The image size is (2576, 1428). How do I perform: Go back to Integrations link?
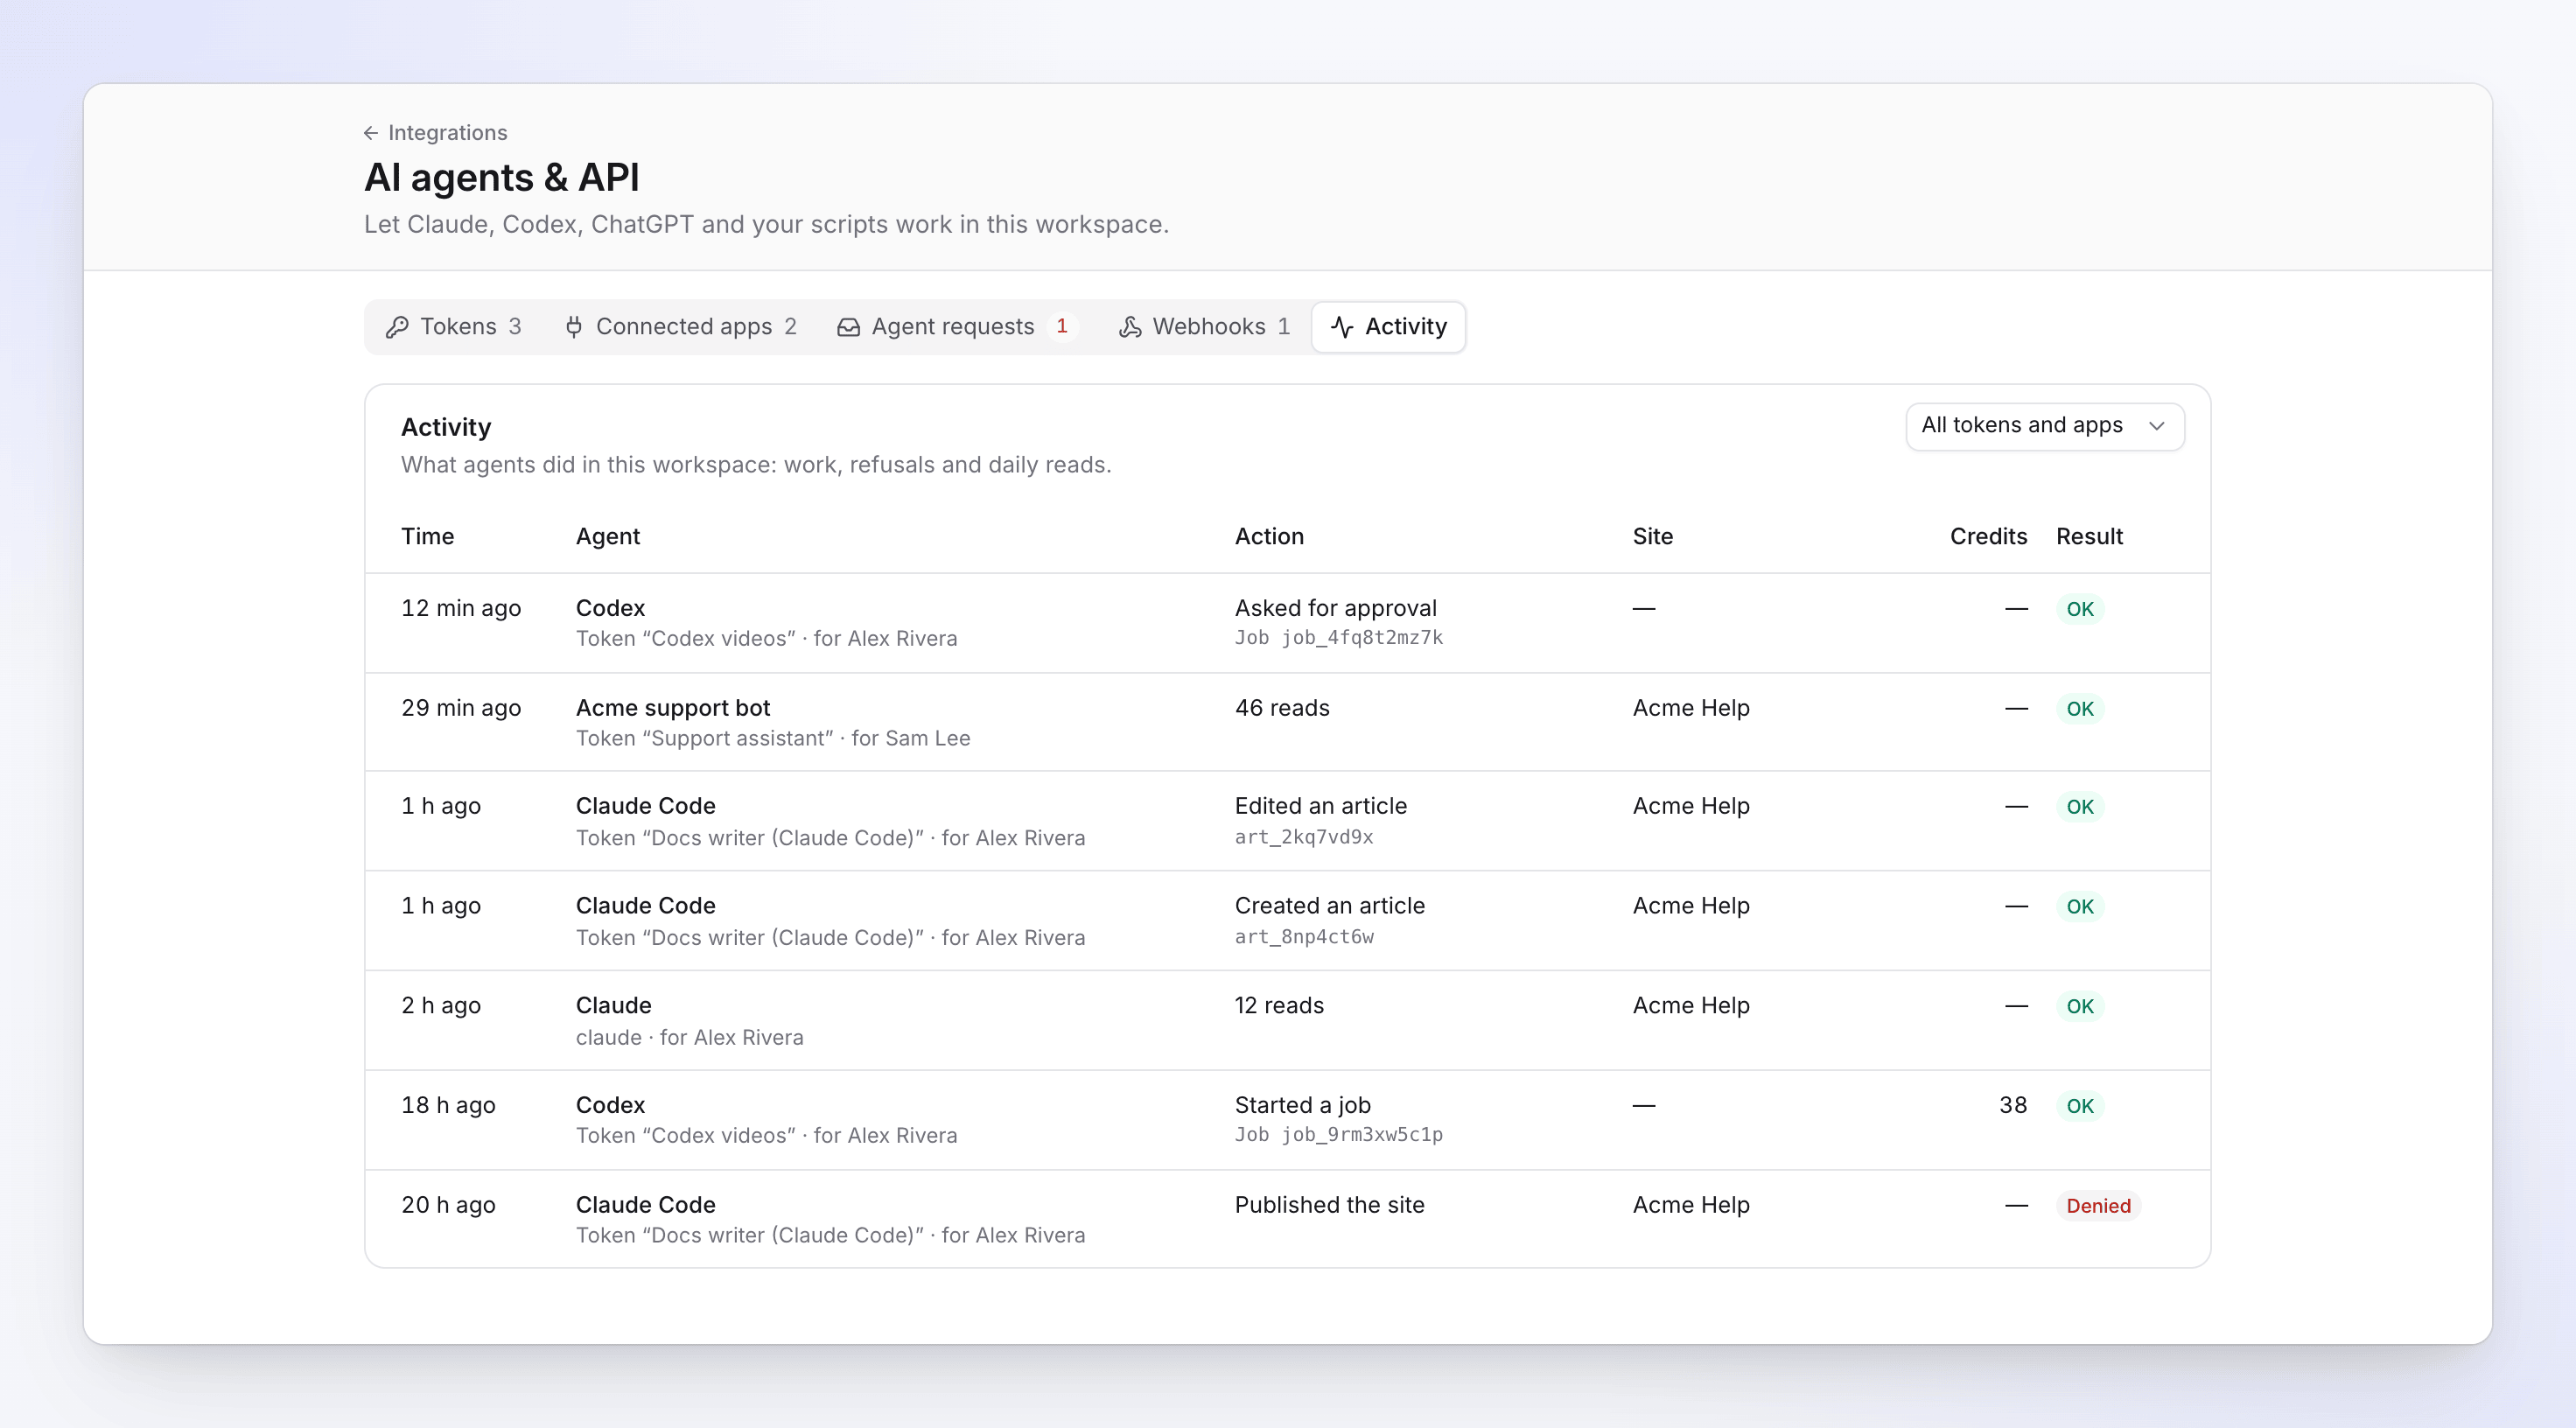click(436, 133)
